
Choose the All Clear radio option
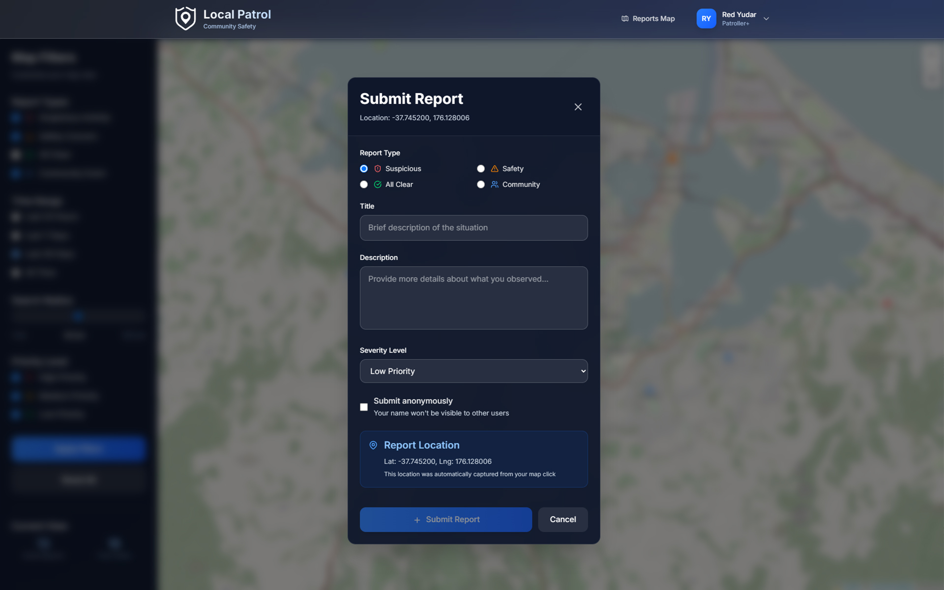(364, 184)
